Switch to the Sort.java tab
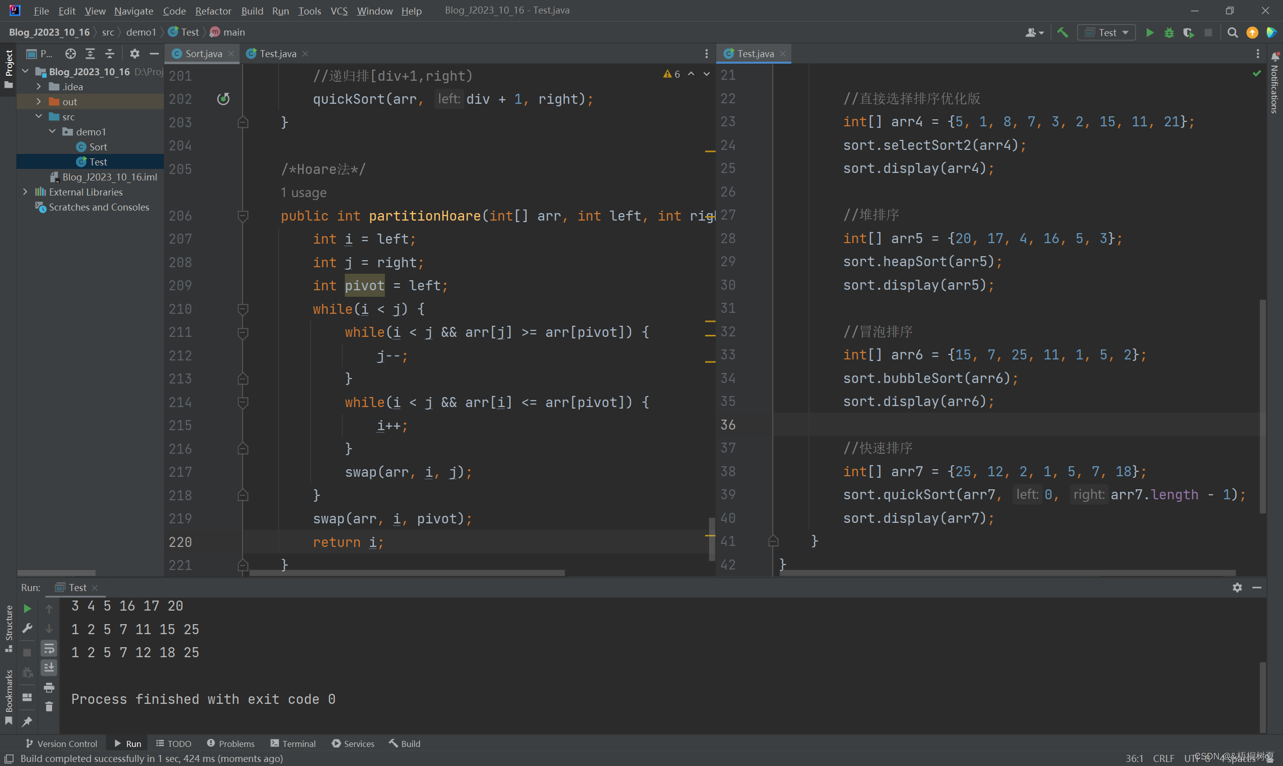Screen dimensions: 1283x766 [x=203, y=54]
